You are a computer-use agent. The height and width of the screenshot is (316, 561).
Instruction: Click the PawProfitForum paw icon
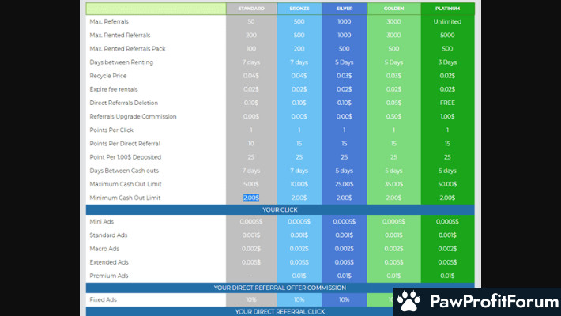[x=409, y=301]
